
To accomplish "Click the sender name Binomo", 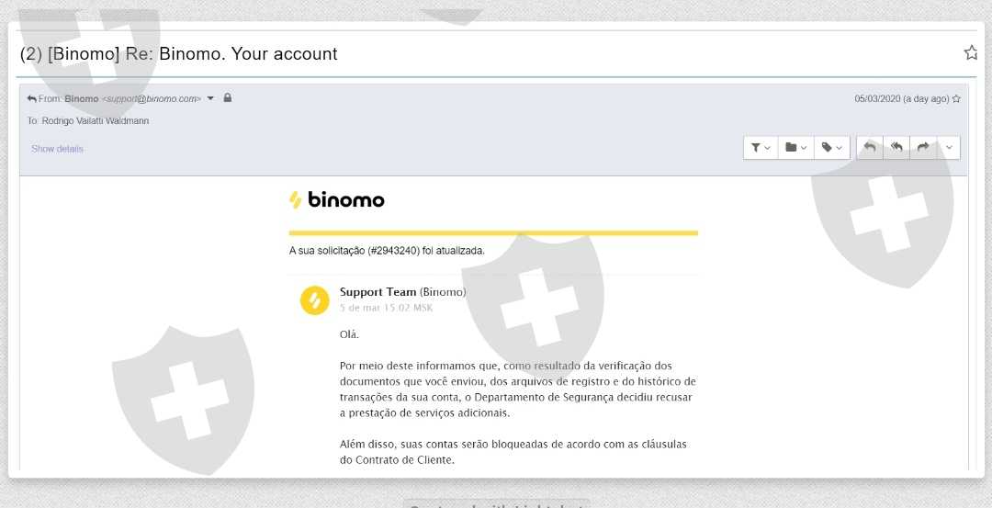I will click(x=81, y=98).
